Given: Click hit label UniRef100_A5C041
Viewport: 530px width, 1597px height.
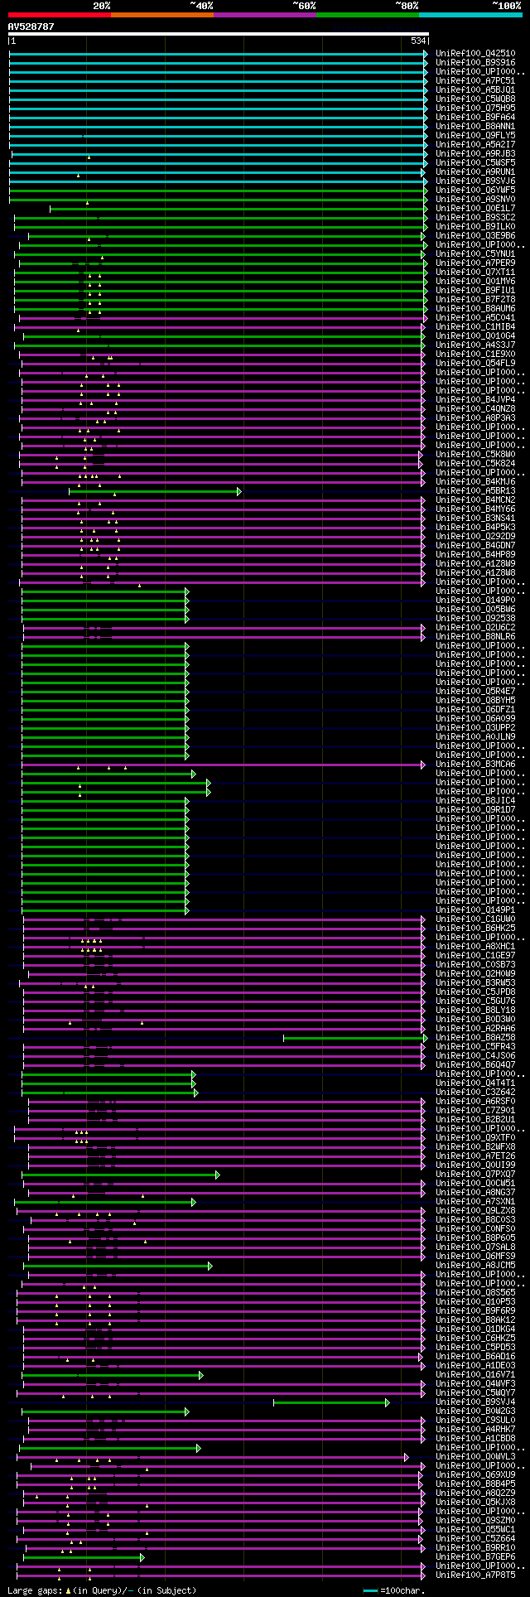Looking at the screenshot, I should [477, 318].
